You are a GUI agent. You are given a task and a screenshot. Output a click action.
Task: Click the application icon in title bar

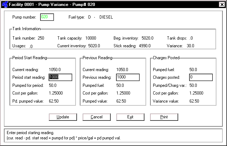4,5
